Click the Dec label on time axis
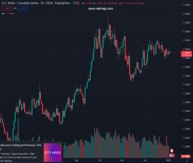The width and height of the screenshot is (193, 163). coord(145,160)
